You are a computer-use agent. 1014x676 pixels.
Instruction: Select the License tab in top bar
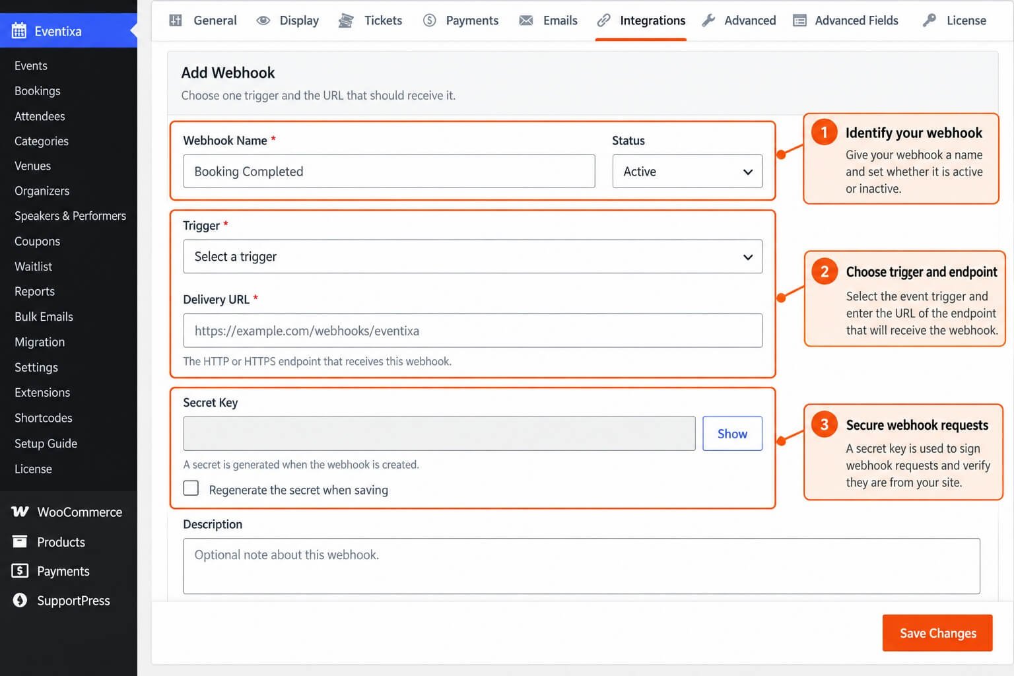coord(955,20)
